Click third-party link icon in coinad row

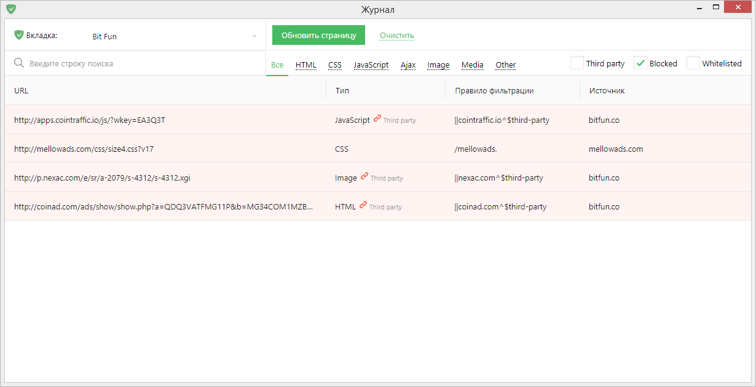click(x=363, y=205)
